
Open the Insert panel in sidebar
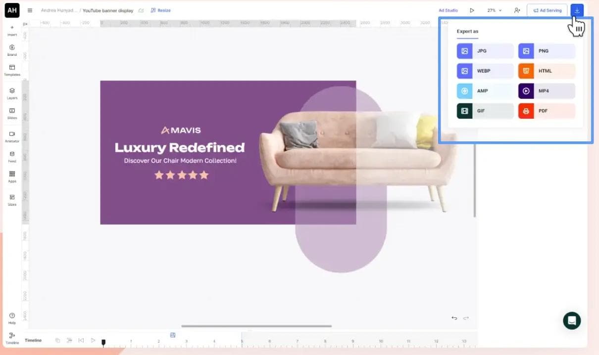click(x=12, y=30)
